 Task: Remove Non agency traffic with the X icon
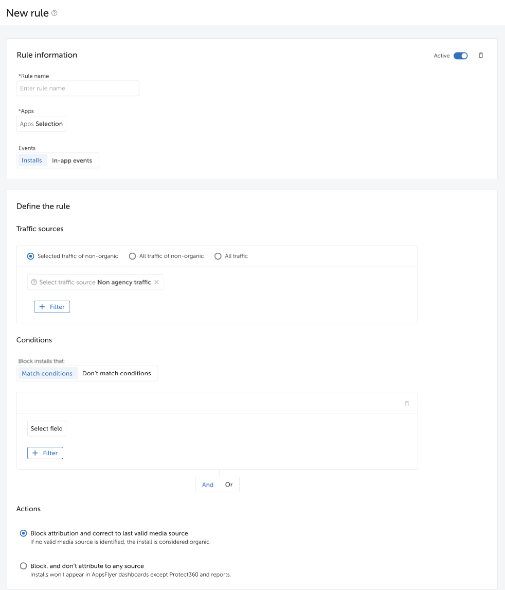pos(156,282)
